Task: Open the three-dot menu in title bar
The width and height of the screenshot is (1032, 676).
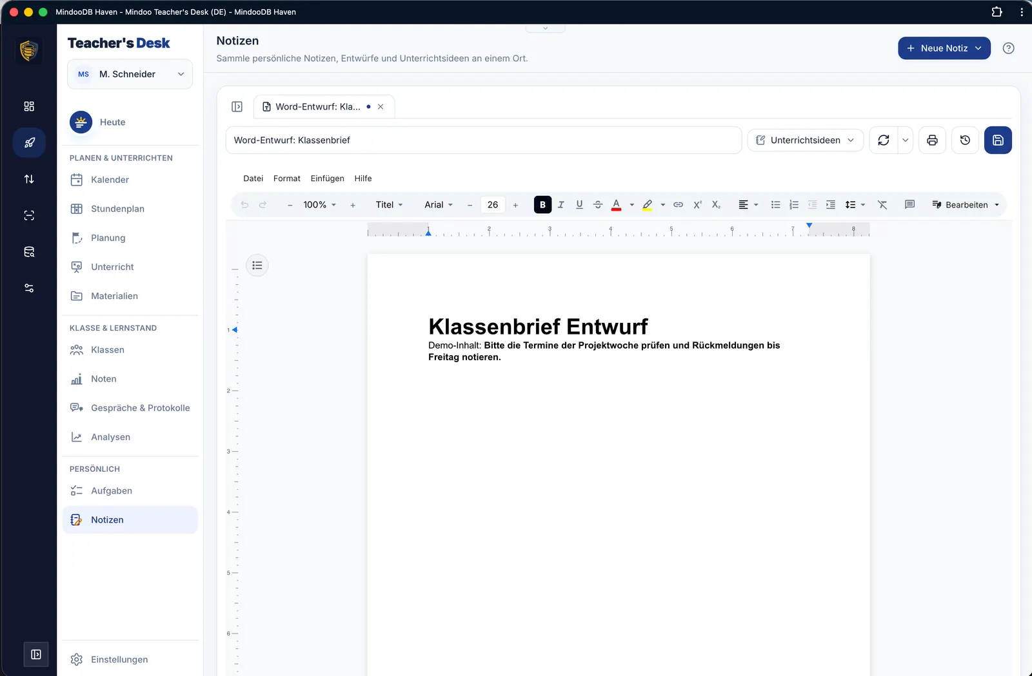Action: point(1022,12)
